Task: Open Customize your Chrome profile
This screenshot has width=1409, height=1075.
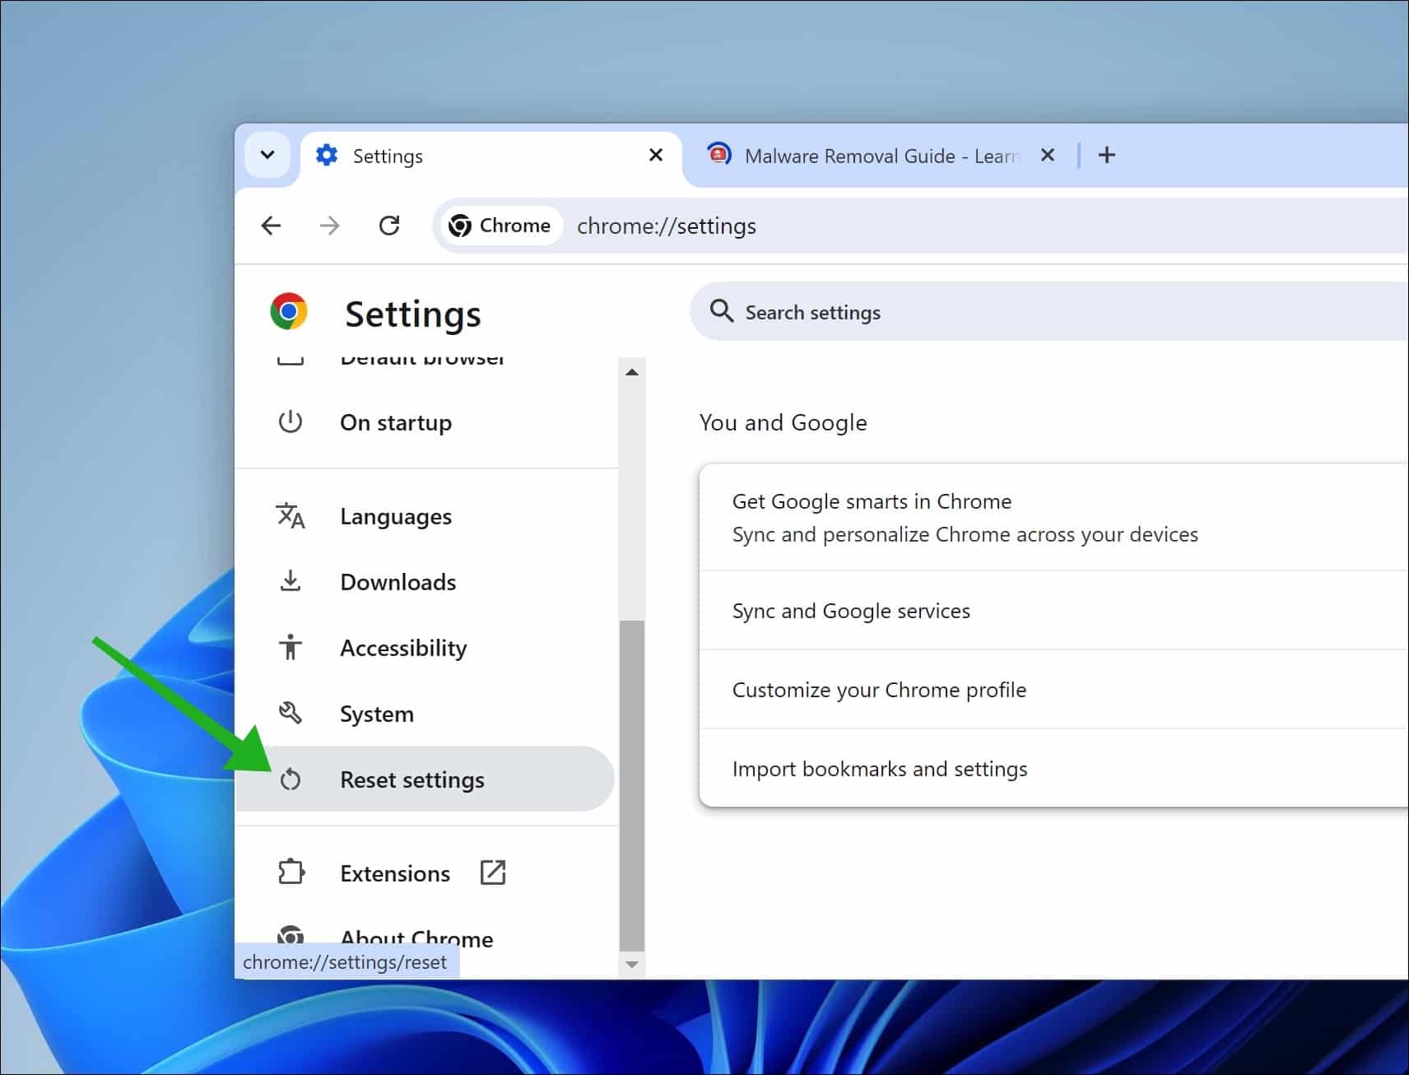Action: click(x=879, y=690)
